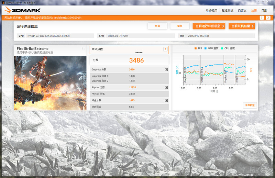Image resolution: width=275 pixels, height=178 pixels.
Task: Click the 运行详细信息 heading
Action: click(x=27, y=26)
